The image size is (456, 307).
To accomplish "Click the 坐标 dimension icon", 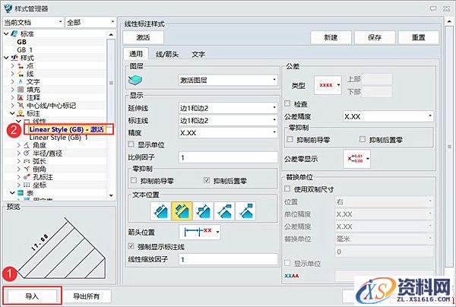I will click(27, 185).
